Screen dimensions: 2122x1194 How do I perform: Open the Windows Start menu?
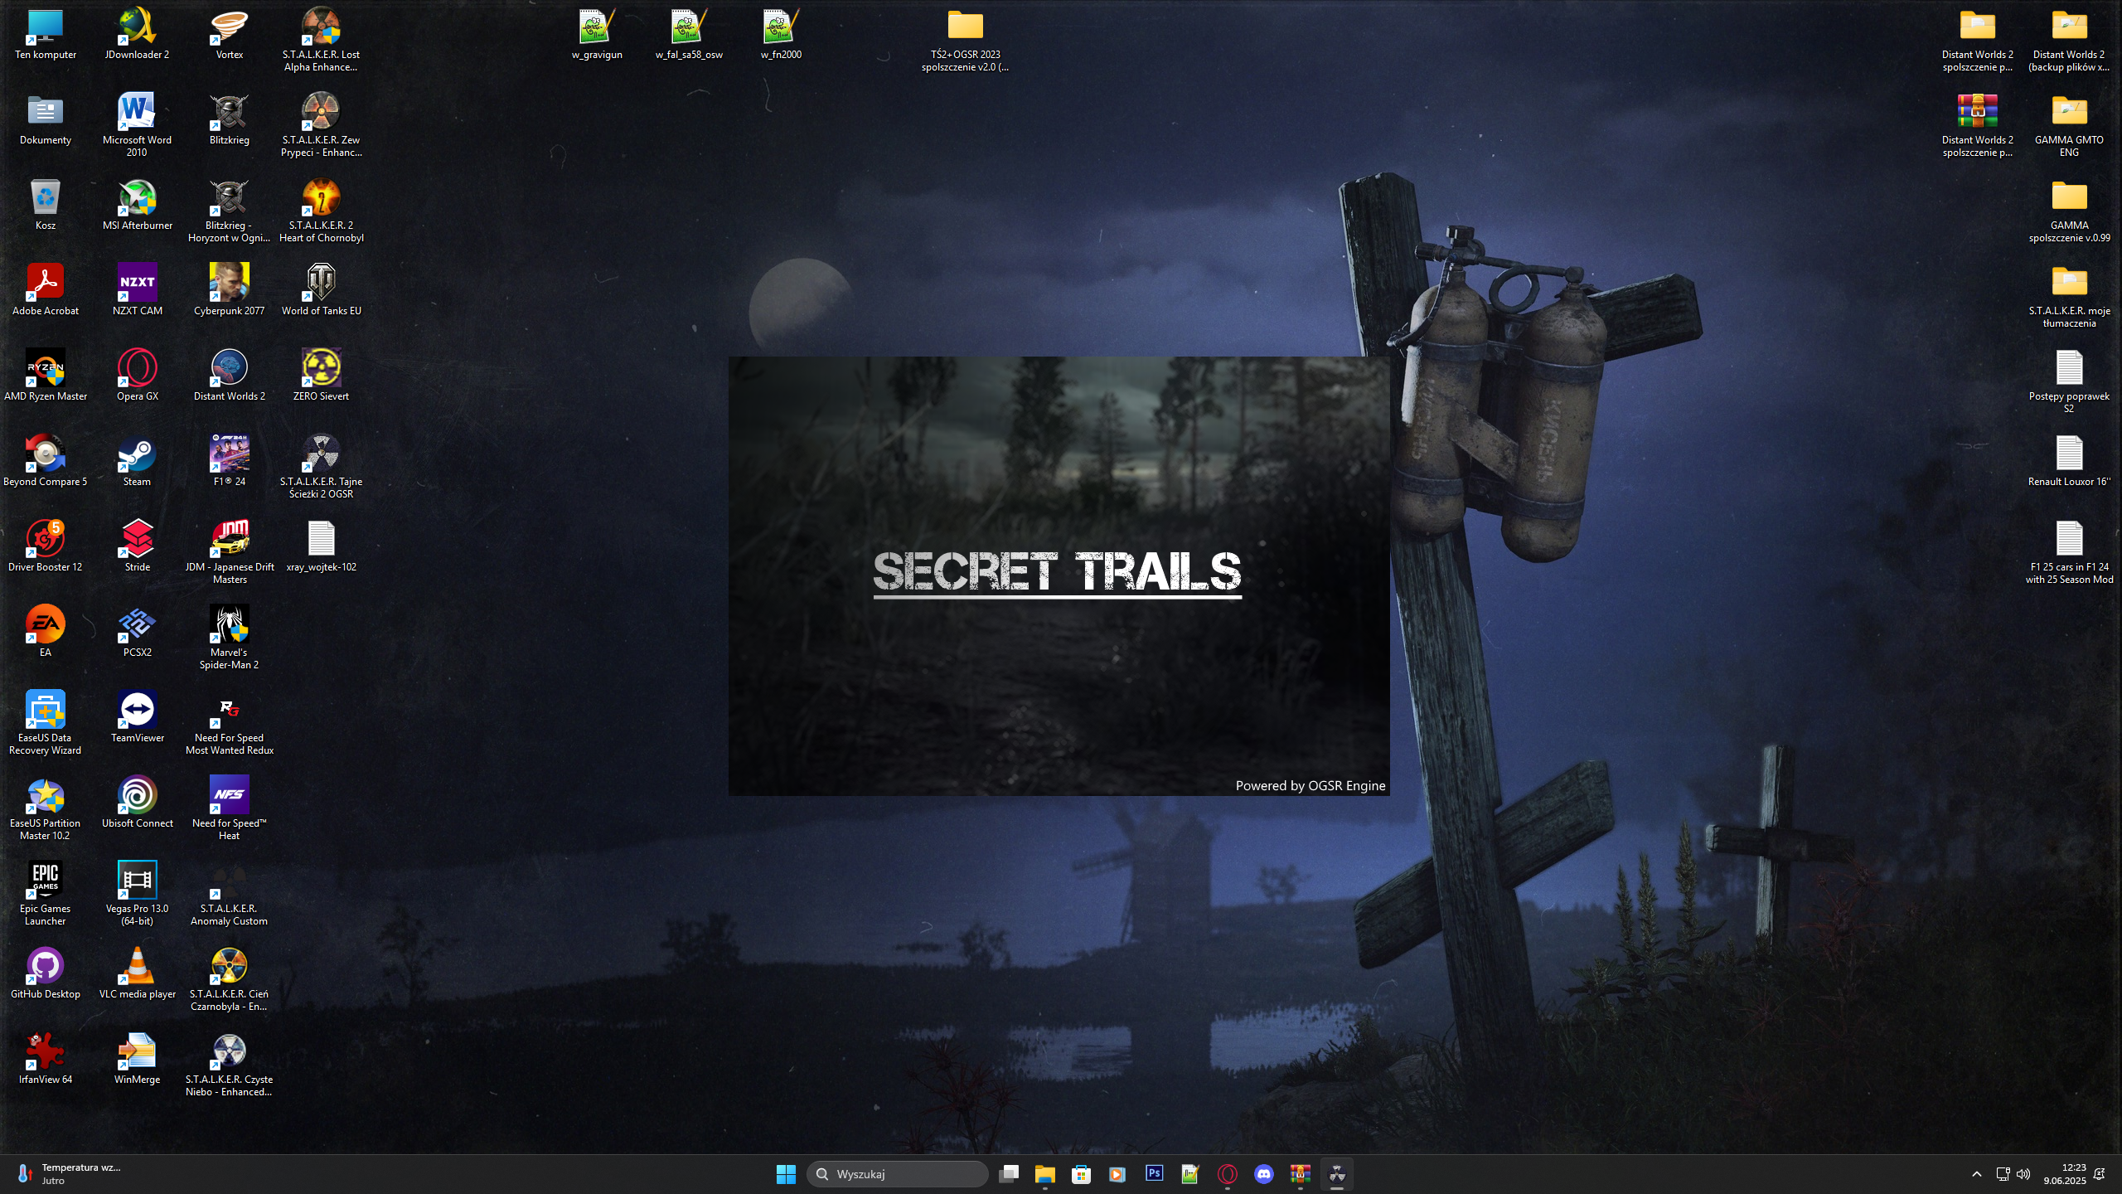786,1174
